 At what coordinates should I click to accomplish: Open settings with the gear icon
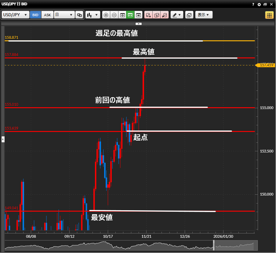point(259,5)
